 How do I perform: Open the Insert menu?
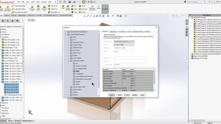pyautogui.click(x=32, y=2)
